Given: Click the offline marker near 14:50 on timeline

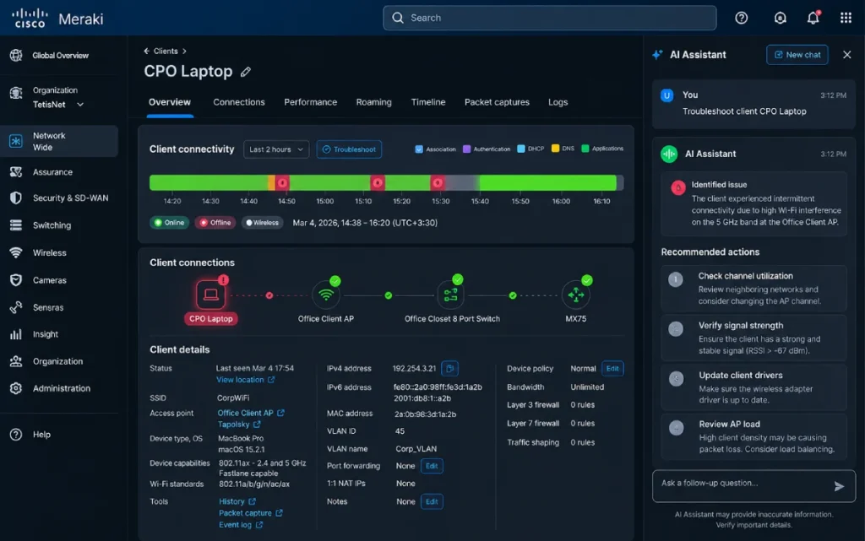Looking at the screenshot, I should coord(282,182).
